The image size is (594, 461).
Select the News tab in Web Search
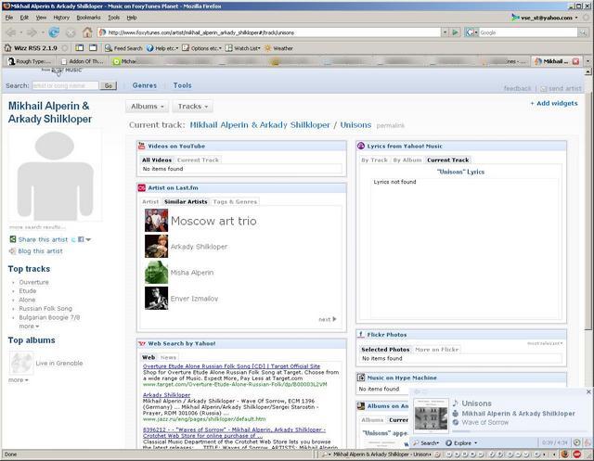(168, 357)
